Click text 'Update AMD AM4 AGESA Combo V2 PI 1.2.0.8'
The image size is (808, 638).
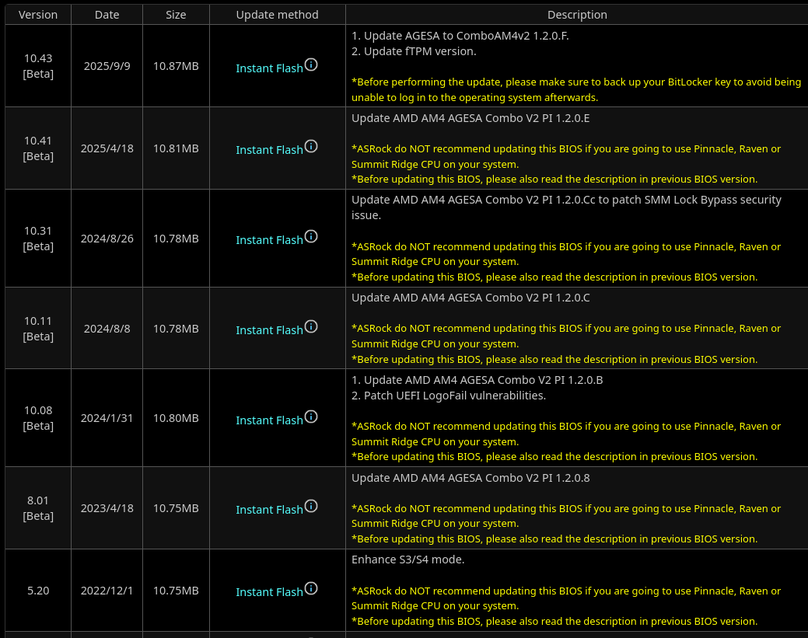click(x=470, y=478)
